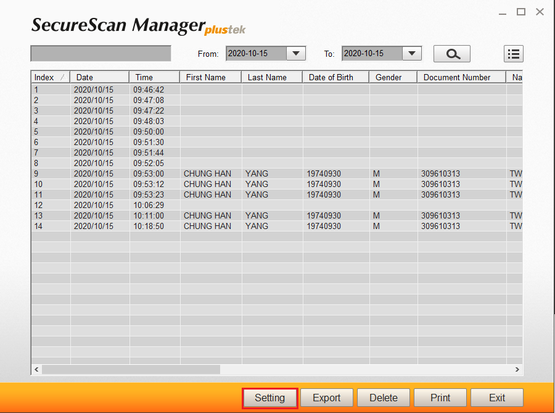The image size is (555, 413).
Task: Select the empty record at 10:06:29
Action: 185,205
